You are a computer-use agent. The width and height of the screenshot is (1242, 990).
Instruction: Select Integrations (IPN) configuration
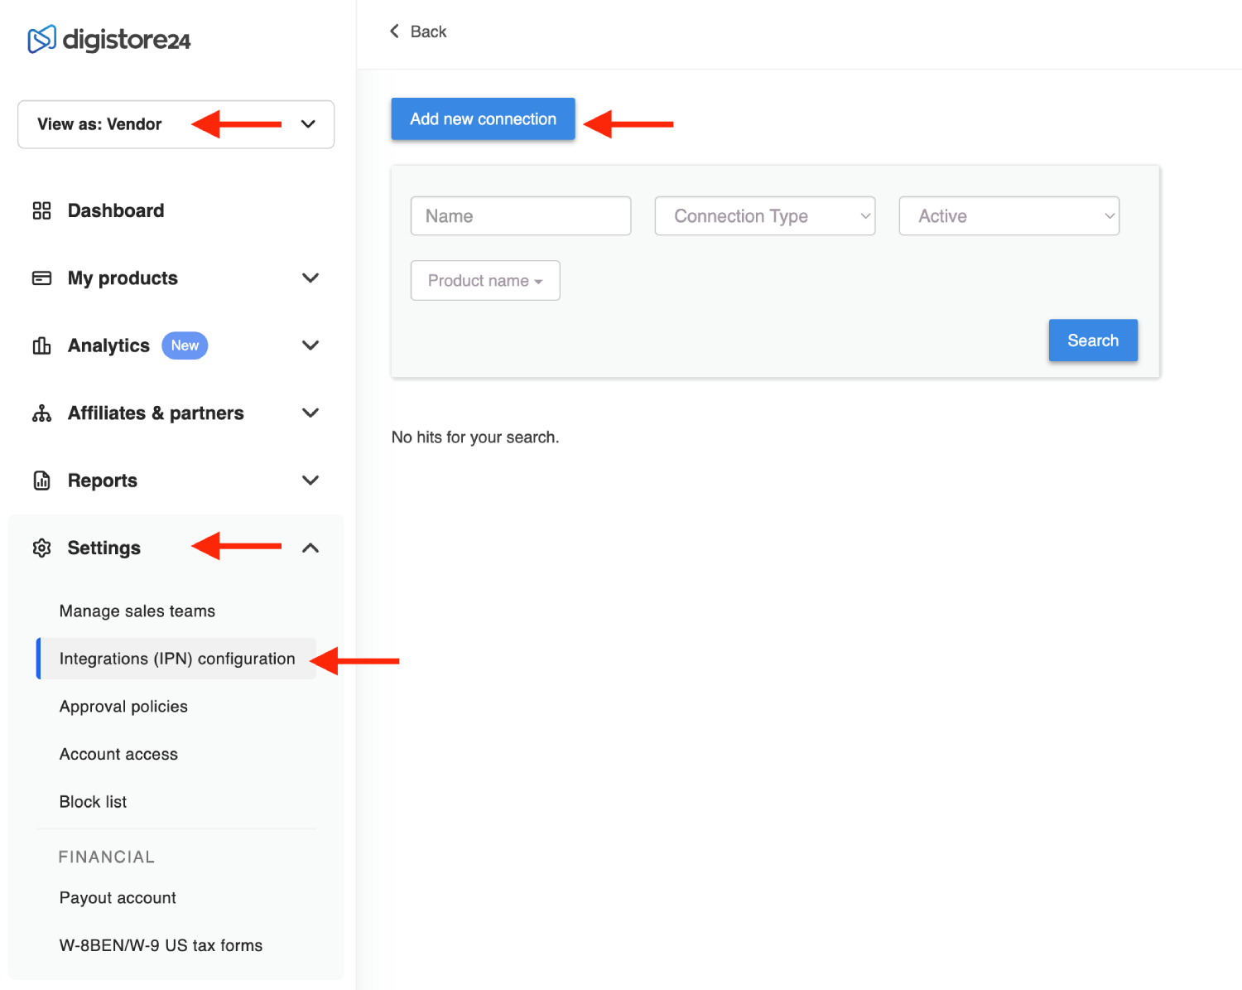177,659
